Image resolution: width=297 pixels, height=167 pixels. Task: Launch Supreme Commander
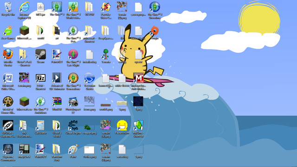click(8, 149)
